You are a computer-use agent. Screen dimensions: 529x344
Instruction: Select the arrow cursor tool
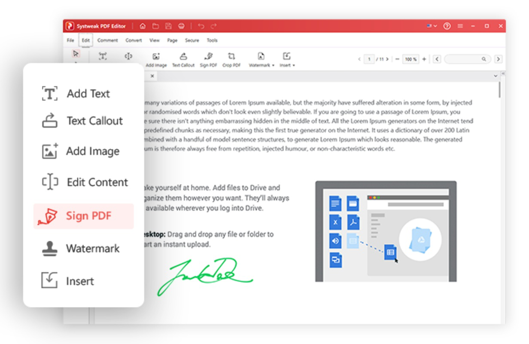coord(76,54)
